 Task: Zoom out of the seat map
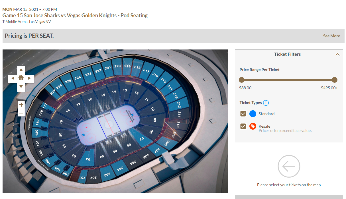tap(21, 113)
